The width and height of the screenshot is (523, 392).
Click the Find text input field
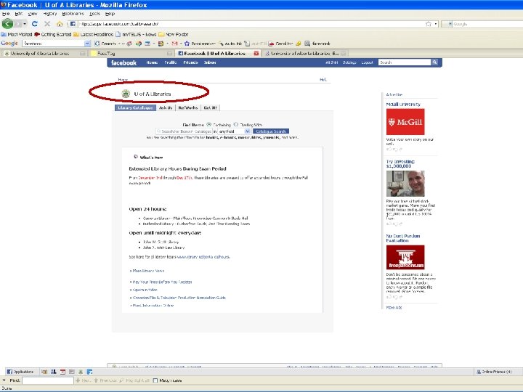(x=48, y=380)
